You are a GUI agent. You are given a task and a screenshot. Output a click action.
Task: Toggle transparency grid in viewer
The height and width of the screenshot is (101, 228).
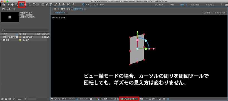coord(118,99)
